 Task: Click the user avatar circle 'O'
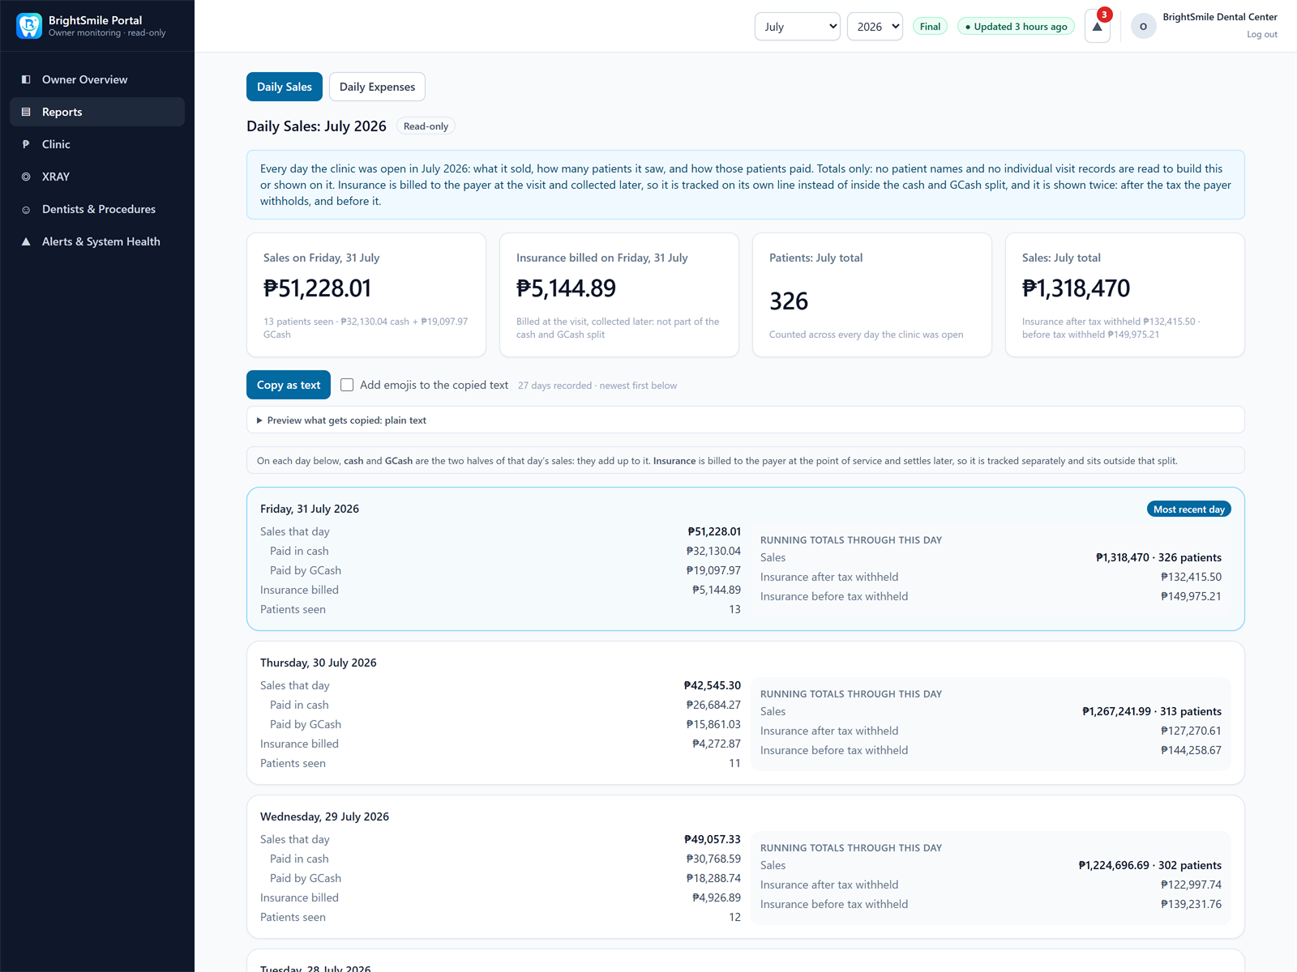1144,27
